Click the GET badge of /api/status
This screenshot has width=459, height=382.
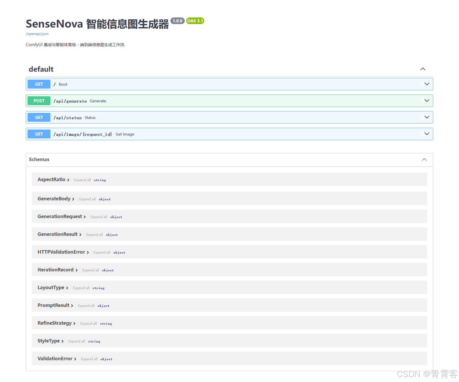pos(39,117)
